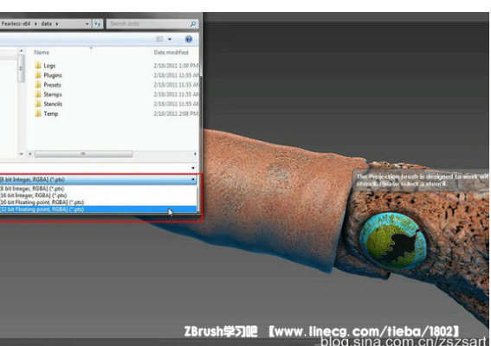Click the refresh address bar icon
Image resolution: width=491 pixels, height=346 pixels.
[98, 23]
